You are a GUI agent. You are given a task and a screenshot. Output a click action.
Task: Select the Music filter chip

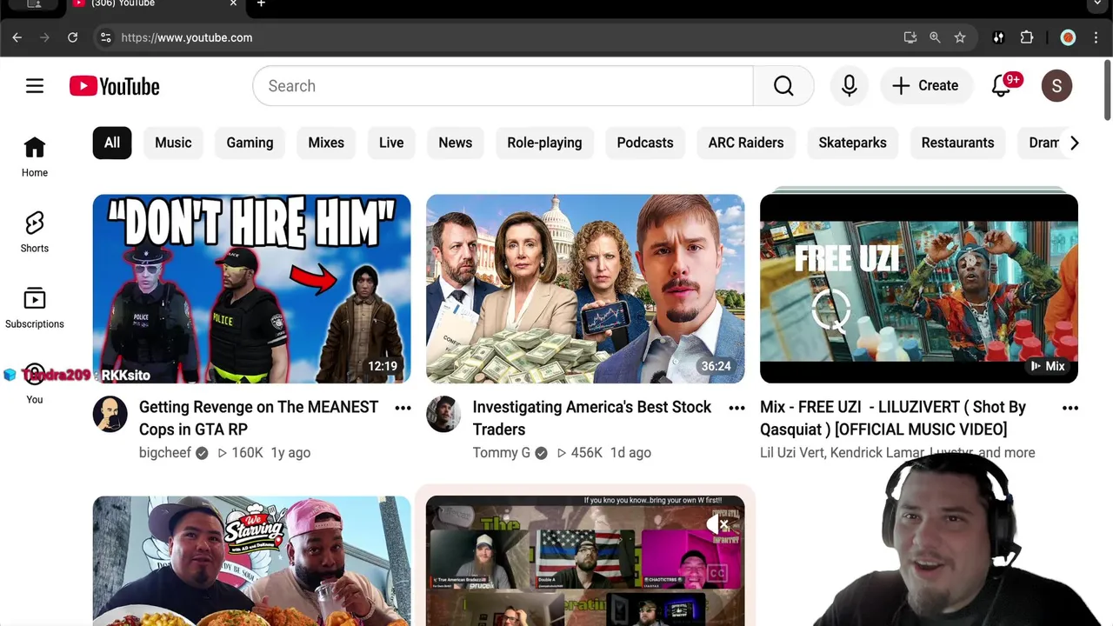[x=173, y=143]
